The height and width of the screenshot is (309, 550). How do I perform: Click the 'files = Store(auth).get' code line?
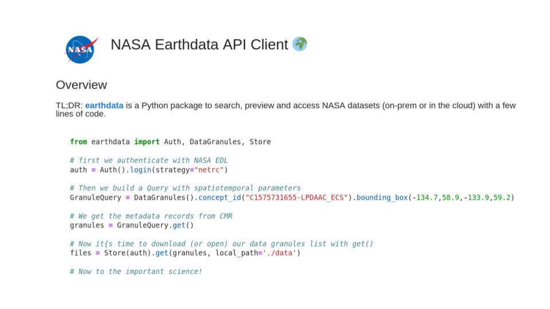pyautogui.click(x=185, y=253)
